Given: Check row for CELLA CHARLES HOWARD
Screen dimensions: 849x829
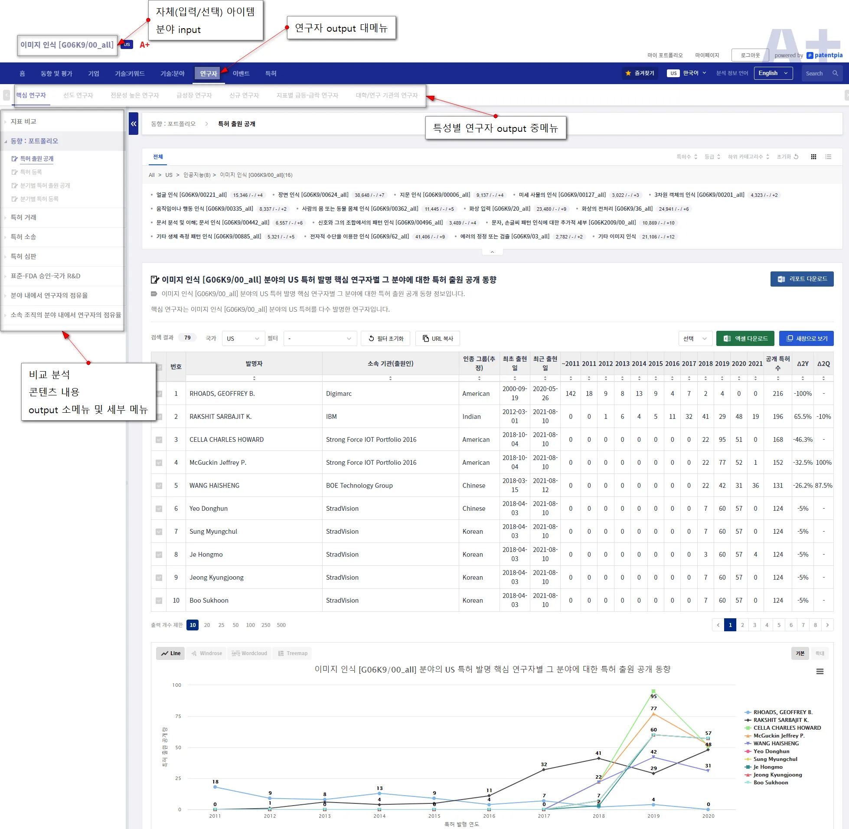Looking at the screenshot, I should pos(159,440).
